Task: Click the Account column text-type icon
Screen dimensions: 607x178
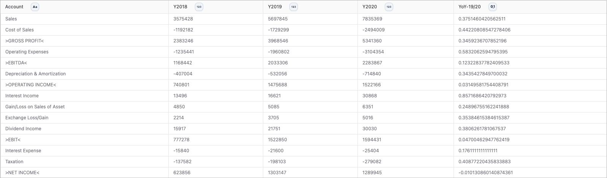Action: (35, 7)
